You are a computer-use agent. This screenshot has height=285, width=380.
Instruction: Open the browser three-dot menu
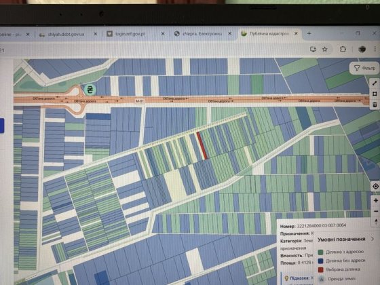[375, 49]
